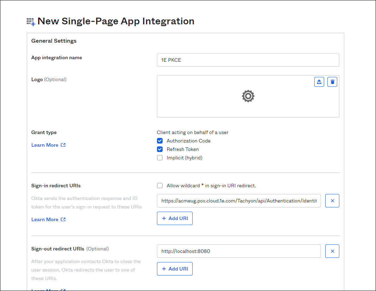Screen dimensions: 376x291
Task: Focus the App integration name field
Action: pyautogui.click(x=248, y=60)
